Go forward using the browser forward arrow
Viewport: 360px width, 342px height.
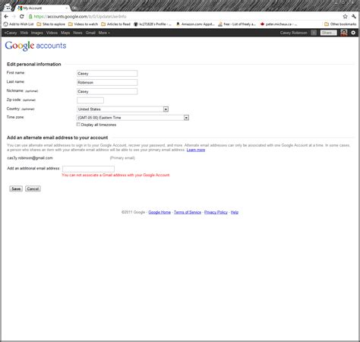(14, 17)
